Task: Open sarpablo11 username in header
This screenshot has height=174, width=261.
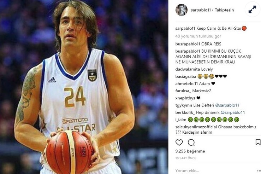Action: click(x=201, y=10)
